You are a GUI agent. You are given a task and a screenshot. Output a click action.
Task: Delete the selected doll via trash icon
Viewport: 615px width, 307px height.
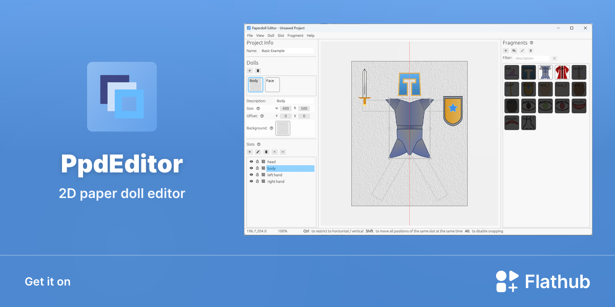click(258, 71)
